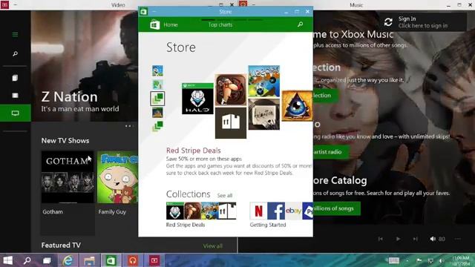This screenshot has width=475, height=267.
Task: Skip to previous track in Music
Action: (x=381, y=239)
